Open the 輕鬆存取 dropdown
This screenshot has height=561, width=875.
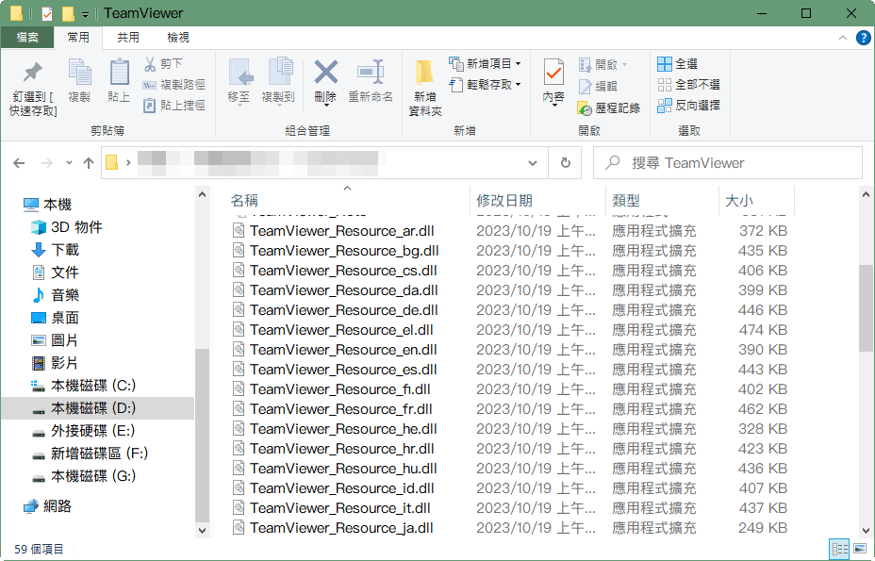click(485, 84)
